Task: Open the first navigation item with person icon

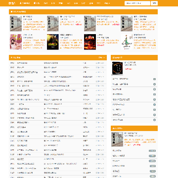Action: click(25, 3)
